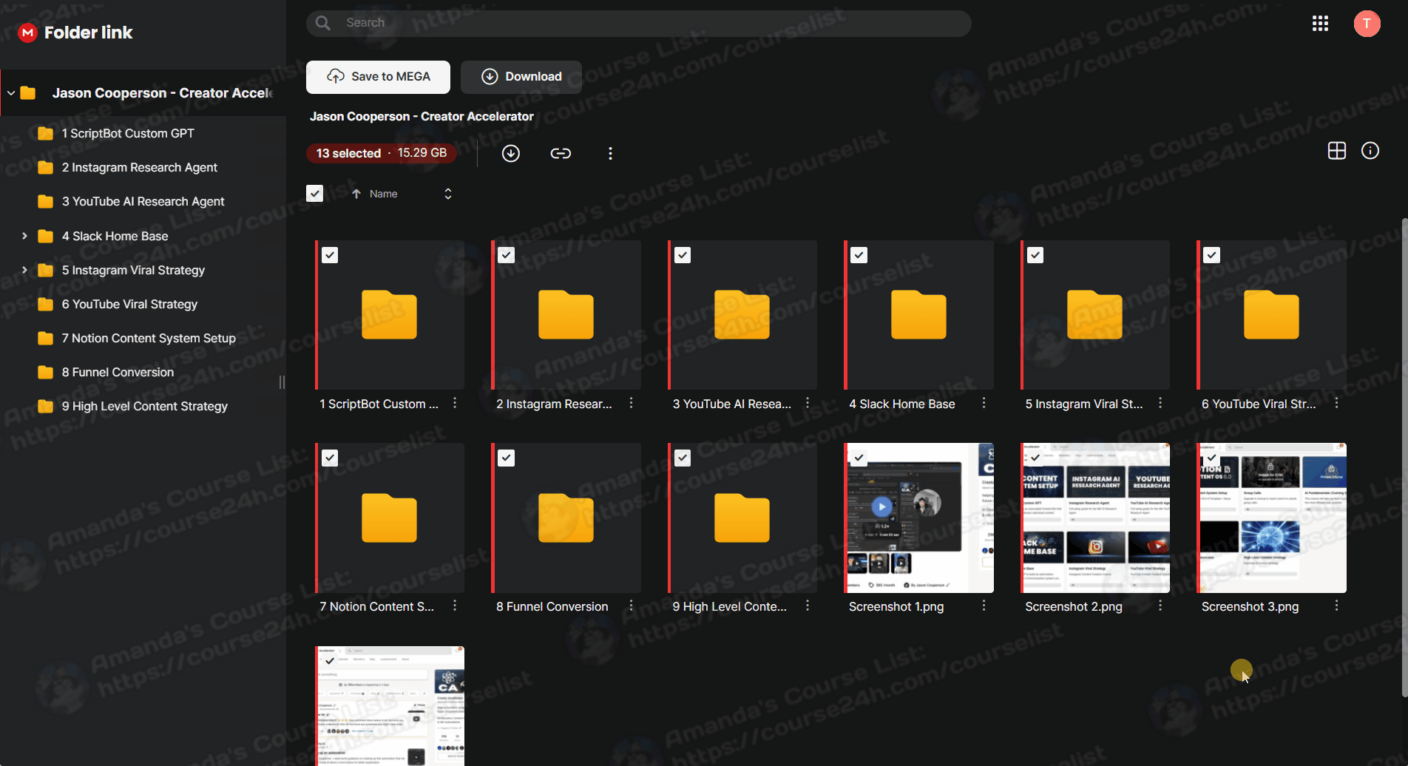
Task: Show the info panel icon
Action: (x=1370, y=151)
